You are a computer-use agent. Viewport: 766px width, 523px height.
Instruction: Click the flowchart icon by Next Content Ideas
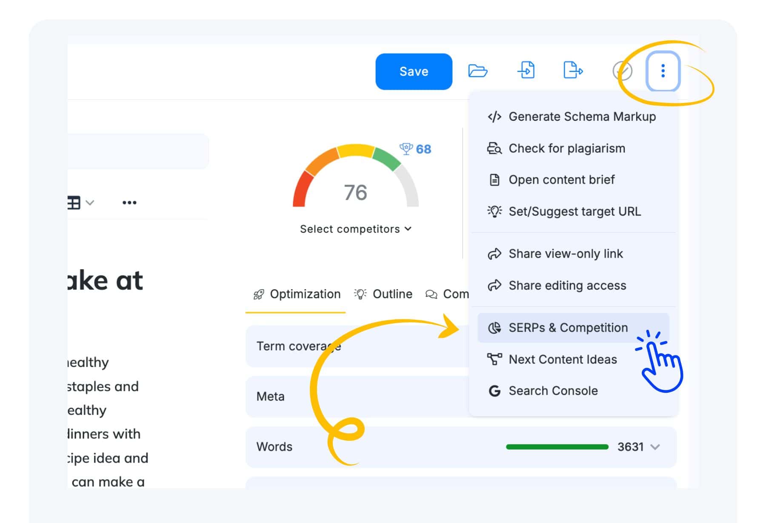[x=494, y=359]
